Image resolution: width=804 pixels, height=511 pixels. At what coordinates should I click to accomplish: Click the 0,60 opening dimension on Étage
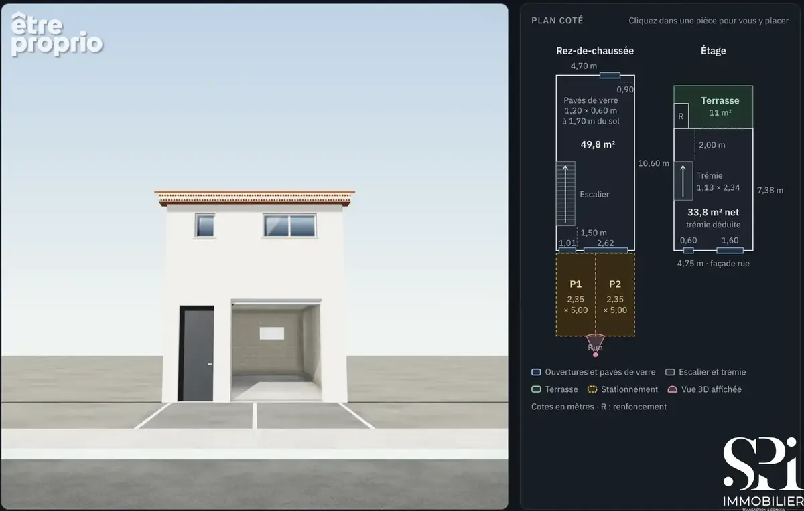[688, 241]
